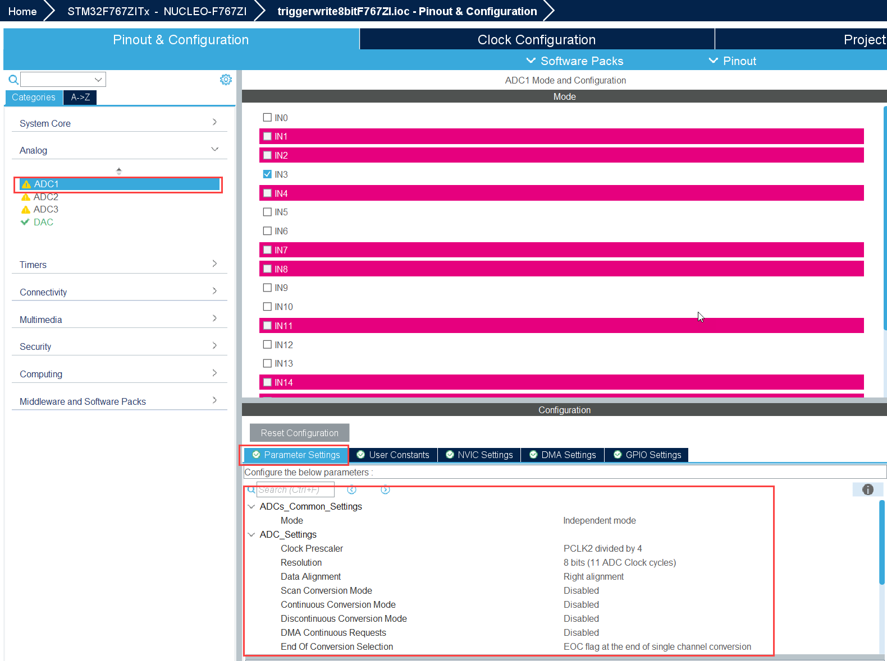
Task: Click the previous search result arrow icon
Action: (x=352, y=489)
